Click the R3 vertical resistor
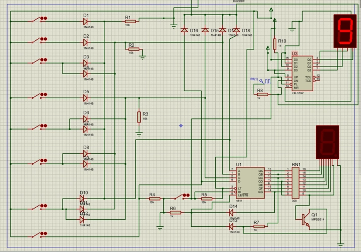This screenshot has width=361, height=252. pos(139,117)
